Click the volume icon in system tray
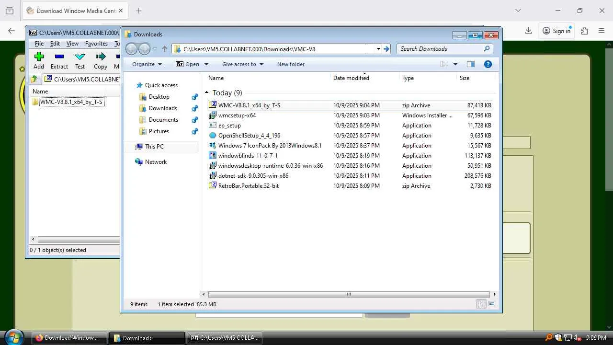 click(578, 338)
